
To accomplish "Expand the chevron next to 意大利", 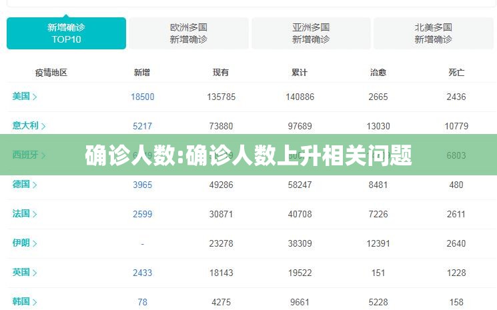I will click(43, 127).
